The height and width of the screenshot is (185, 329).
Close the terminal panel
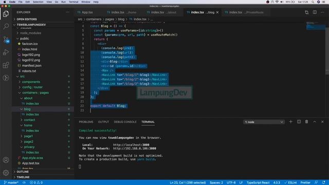322,122
